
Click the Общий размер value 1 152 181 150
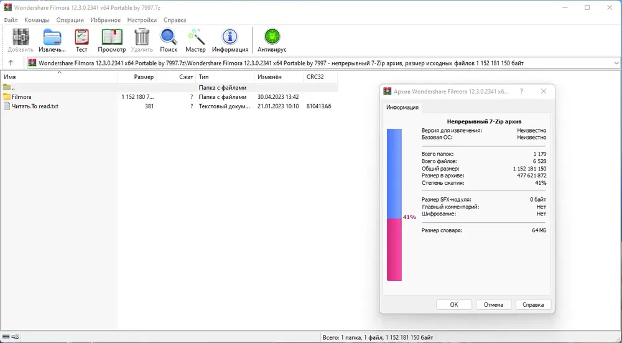(x=529, y=168)
